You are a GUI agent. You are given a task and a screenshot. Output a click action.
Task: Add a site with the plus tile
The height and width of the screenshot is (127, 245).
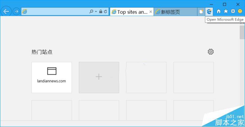tap(99, 78)
